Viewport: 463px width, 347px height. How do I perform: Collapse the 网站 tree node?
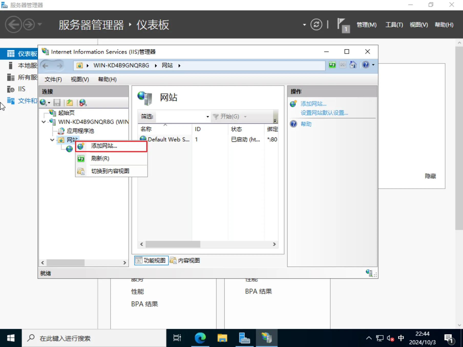coord(52,140)
